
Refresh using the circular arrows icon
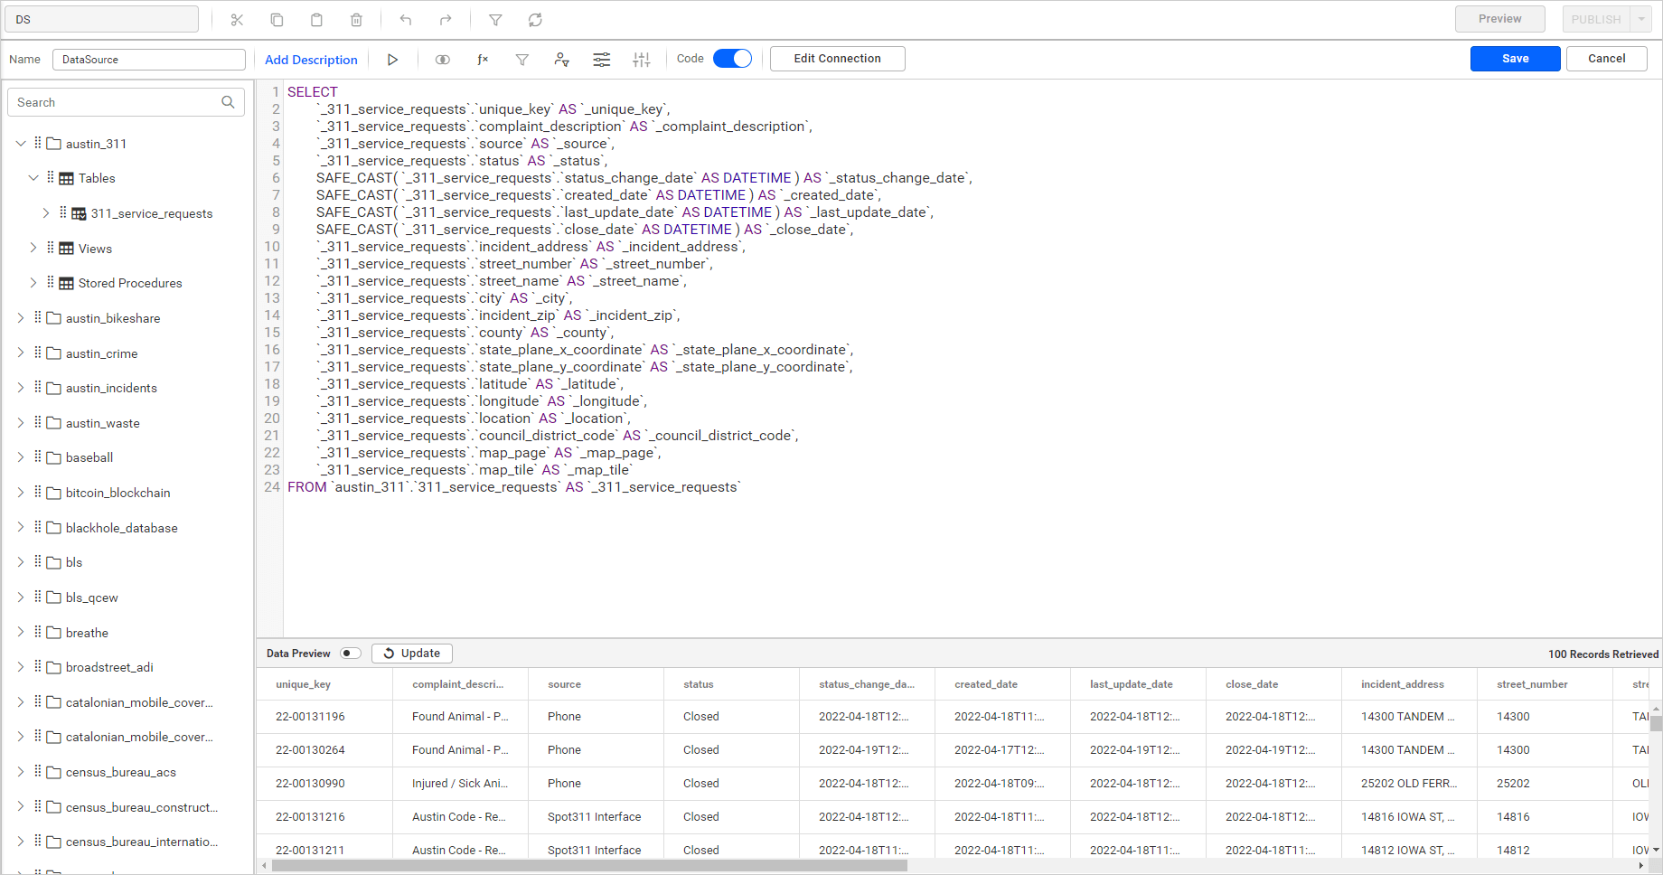[535, 19]
